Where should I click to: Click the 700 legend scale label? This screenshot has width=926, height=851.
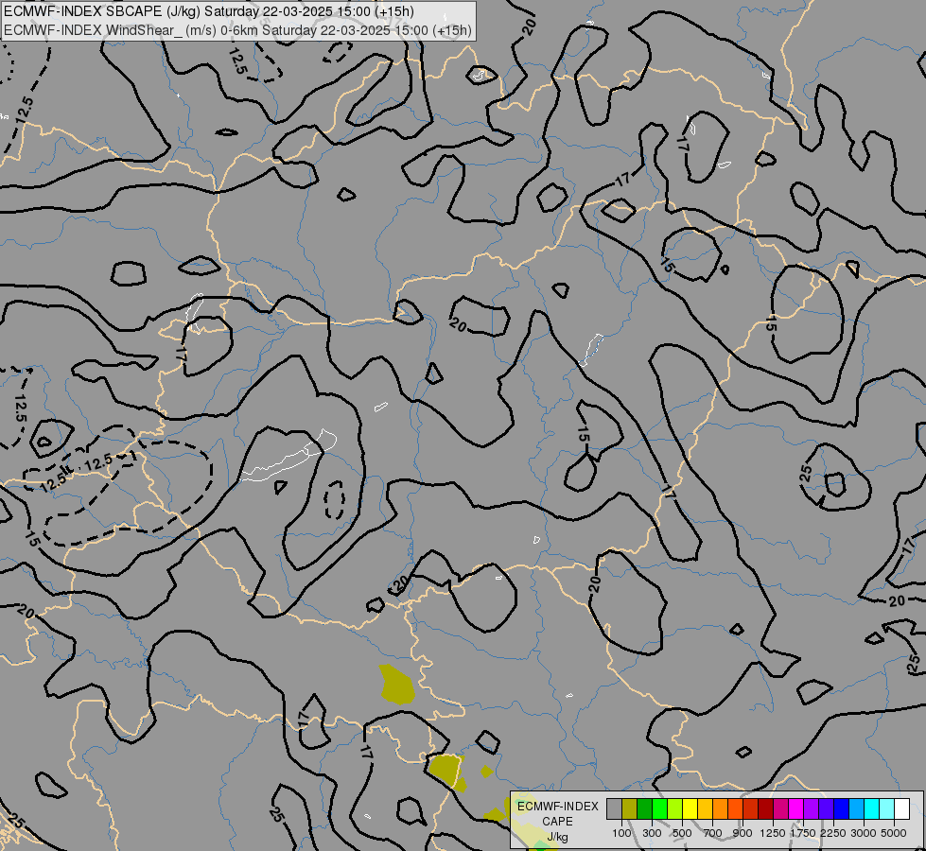[x=713, y=833]
